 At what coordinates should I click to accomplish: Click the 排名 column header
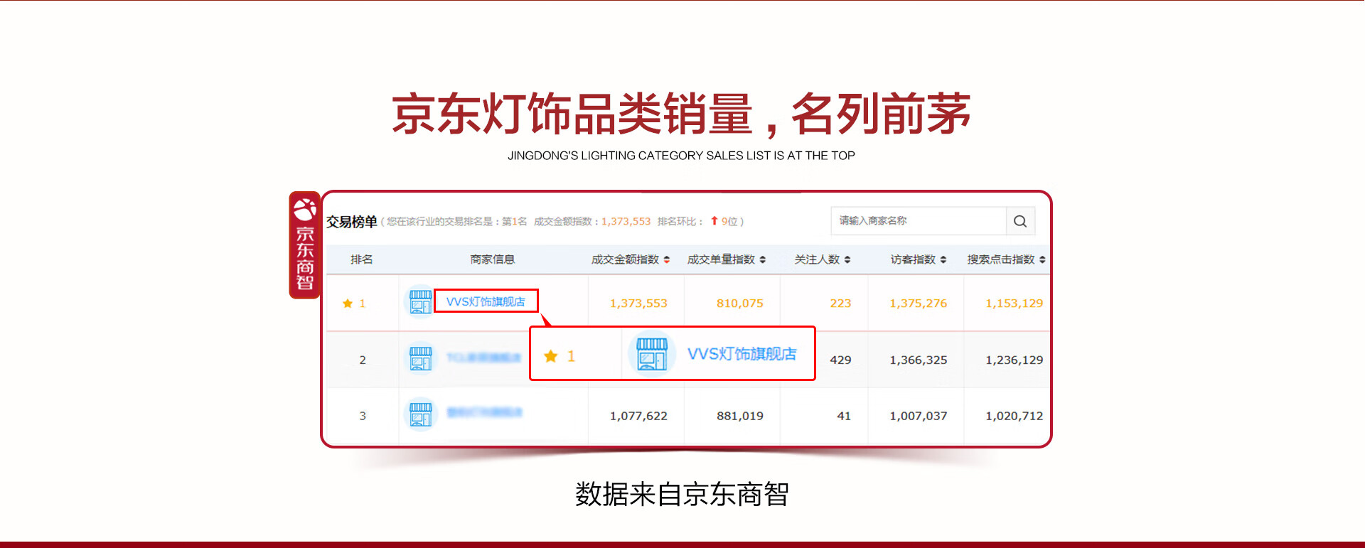tap(361, 259)
